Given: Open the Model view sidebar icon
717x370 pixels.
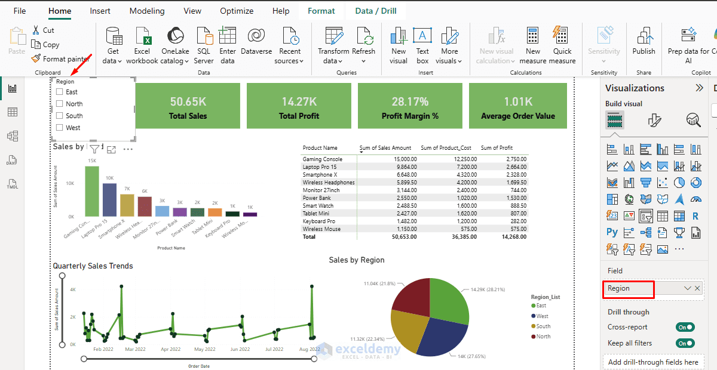Looking at the screenshot, I should pos(12,136).
